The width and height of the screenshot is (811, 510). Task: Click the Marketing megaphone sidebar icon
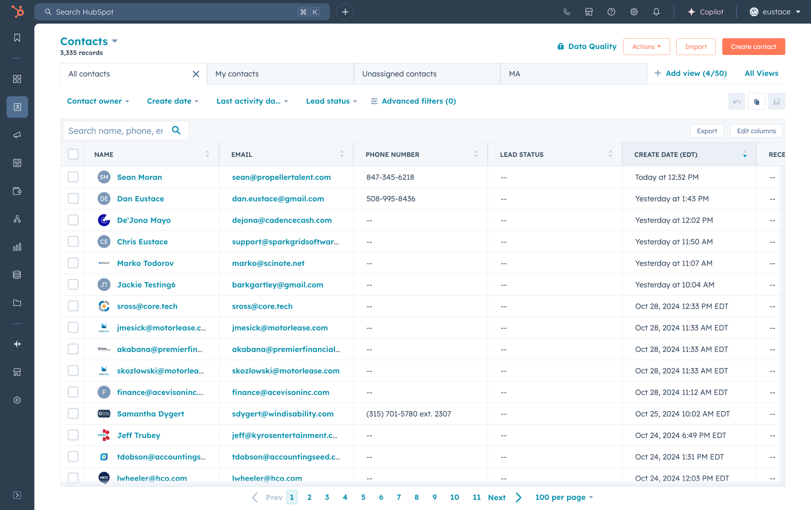pos(17,135)
